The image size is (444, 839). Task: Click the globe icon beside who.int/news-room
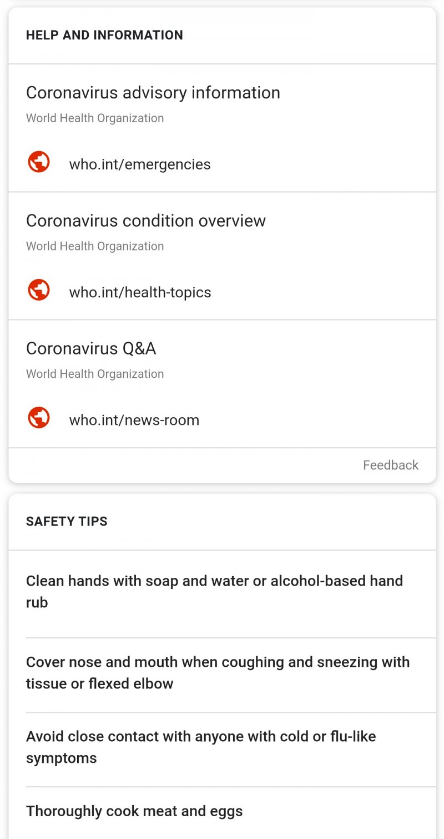38,417
